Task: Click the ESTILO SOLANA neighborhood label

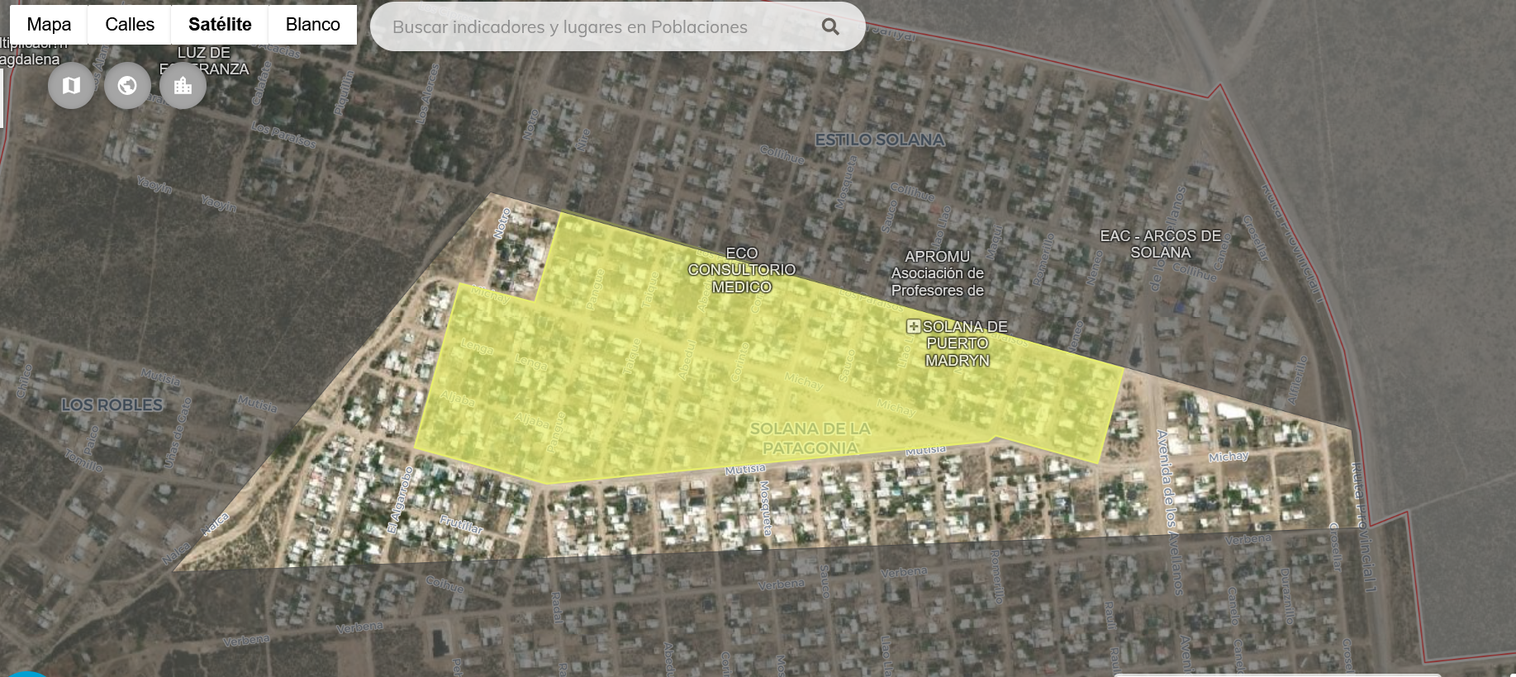Action: coord(879,140)
